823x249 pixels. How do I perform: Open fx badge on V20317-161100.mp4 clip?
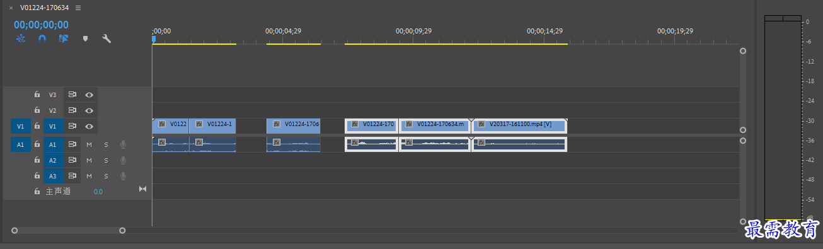481,125
